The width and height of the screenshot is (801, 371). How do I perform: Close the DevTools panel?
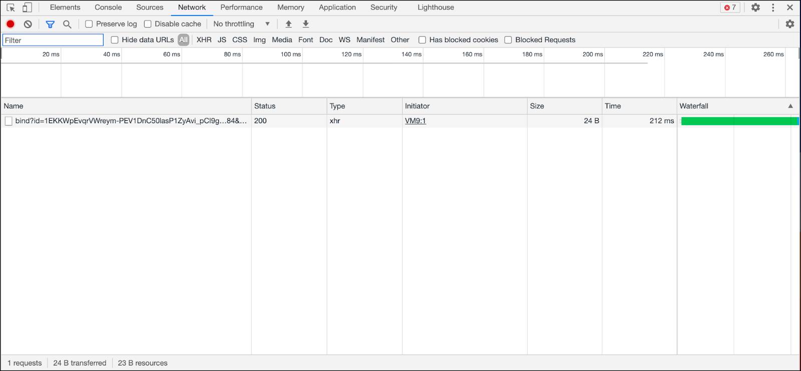point(790,8)
